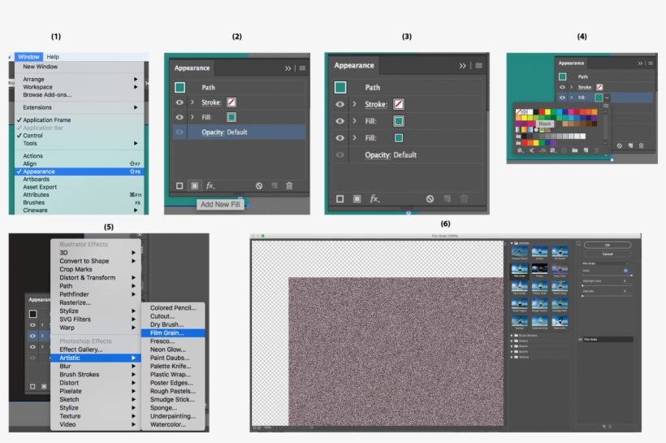Viewport: 666px width, 443px height.
Task: Click Cancel in the Film Grain dialog
Action: coord(608,254)
